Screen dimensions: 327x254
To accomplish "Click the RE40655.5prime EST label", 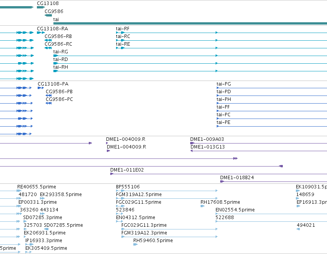I will pyautogui.click(x=37, y=187).
